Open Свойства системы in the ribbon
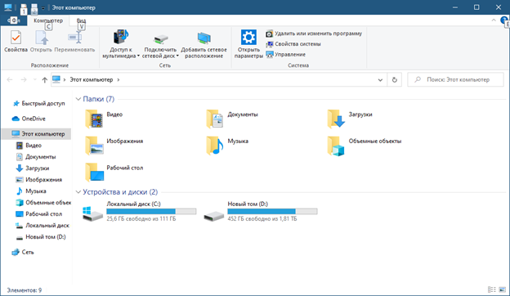Screen dimensions: 510x296 (x=293, y=44)
